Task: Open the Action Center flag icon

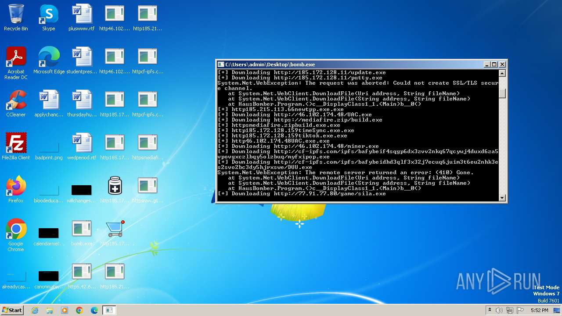Action: tap(520, 310)
